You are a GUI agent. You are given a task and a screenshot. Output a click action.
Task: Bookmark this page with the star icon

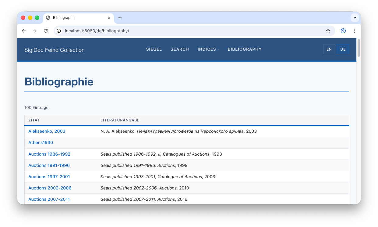click(x=328, y=31)
